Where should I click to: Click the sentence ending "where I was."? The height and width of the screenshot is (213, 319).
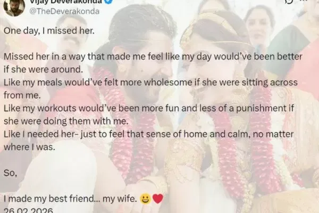[29, 147]
